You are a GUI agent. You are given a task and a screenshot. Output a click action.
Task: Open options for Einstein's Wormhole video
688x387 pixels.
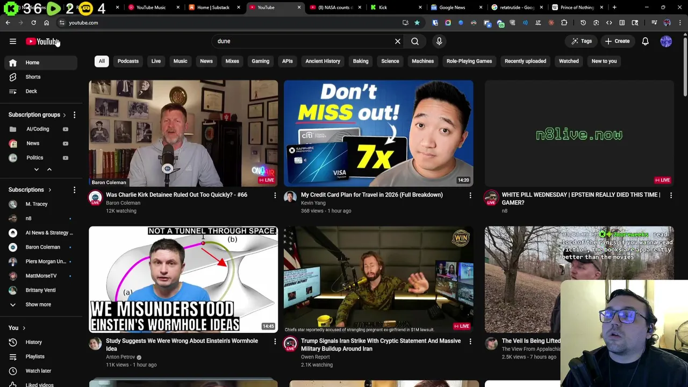pos(275,341)
